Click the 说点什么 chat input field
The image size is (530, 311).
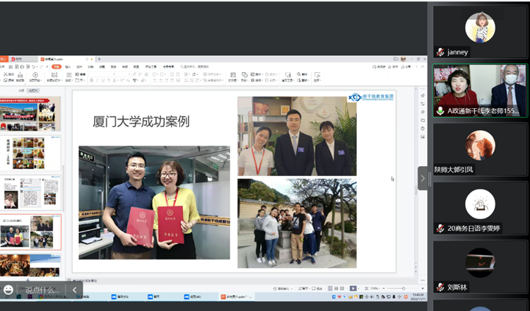(42, 290)
